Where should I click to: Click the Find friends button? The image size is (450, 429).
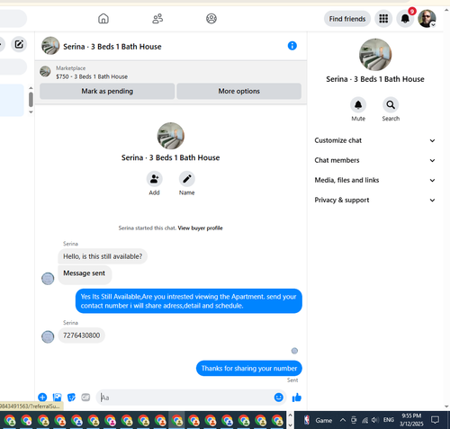pyautogui.click(x=347, y=19)
